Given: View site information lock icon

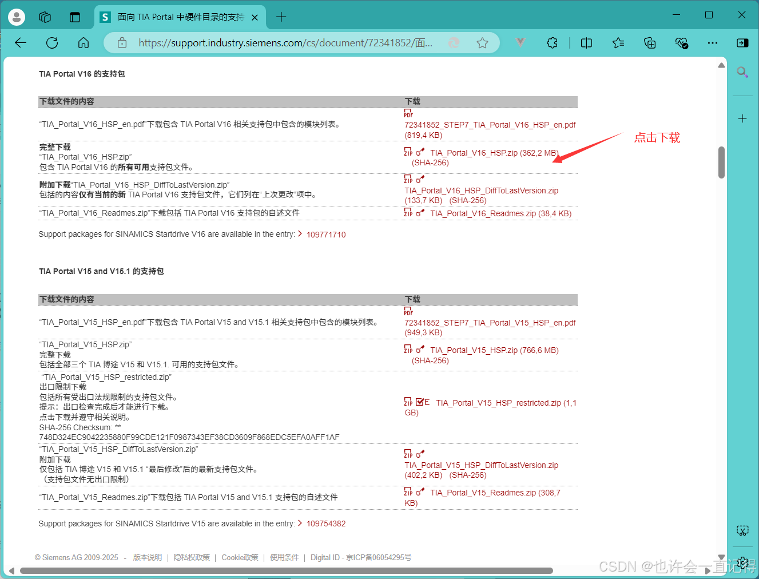Looking at the screenshot, I should click(x=122, y=43).
